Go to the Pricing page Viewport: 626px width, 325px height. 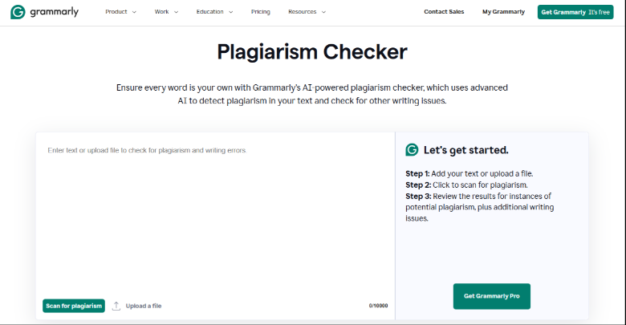[261, 12]
